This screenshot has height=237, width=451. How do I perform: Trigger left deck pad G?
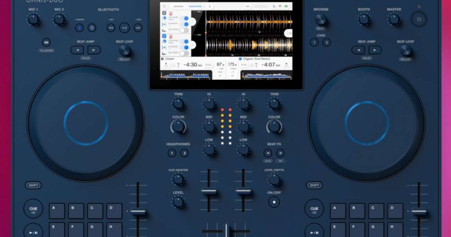pos(95,230)
